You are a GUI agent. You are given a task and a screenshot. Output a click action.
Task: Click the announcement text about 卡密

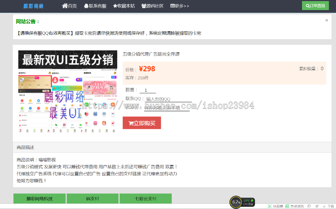109,33
